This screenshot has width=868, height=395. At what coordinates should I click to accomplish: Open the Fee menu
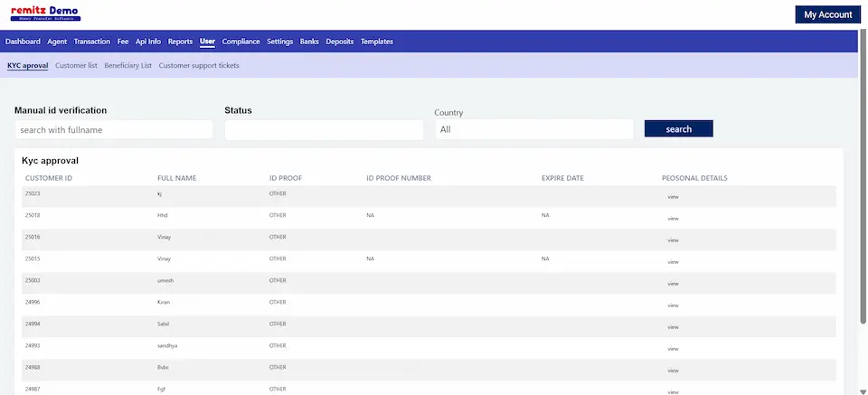[x=123, y=42]
